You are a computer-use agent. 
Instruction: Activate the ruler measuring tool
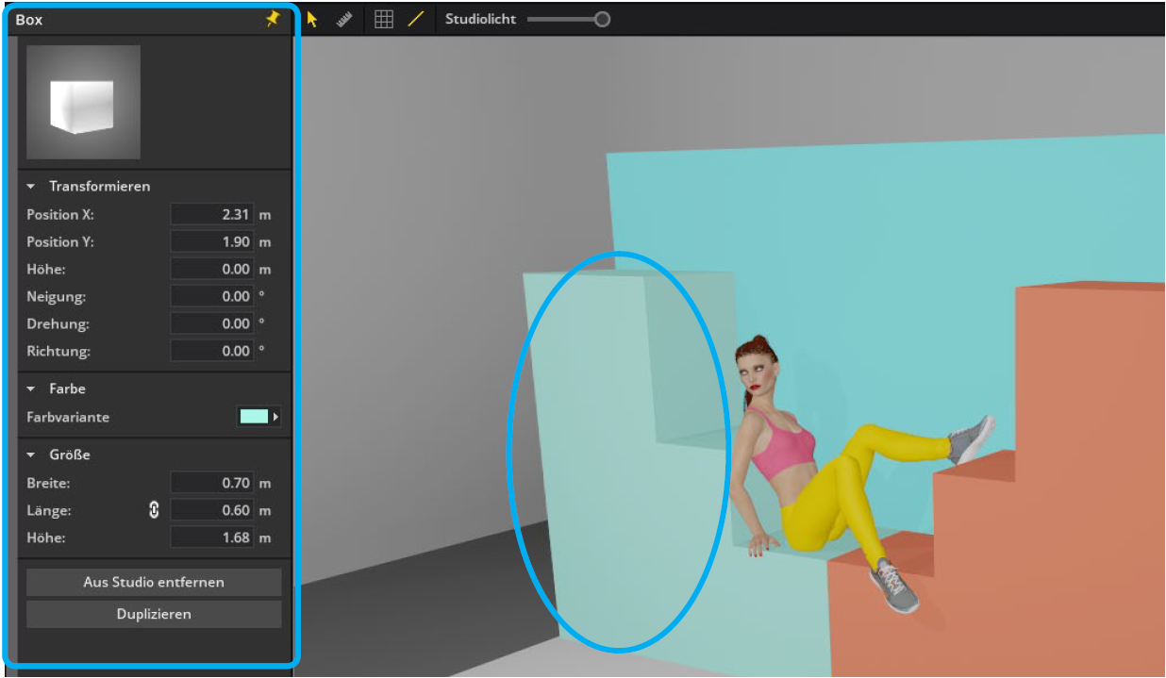click(x=344, y=19)
